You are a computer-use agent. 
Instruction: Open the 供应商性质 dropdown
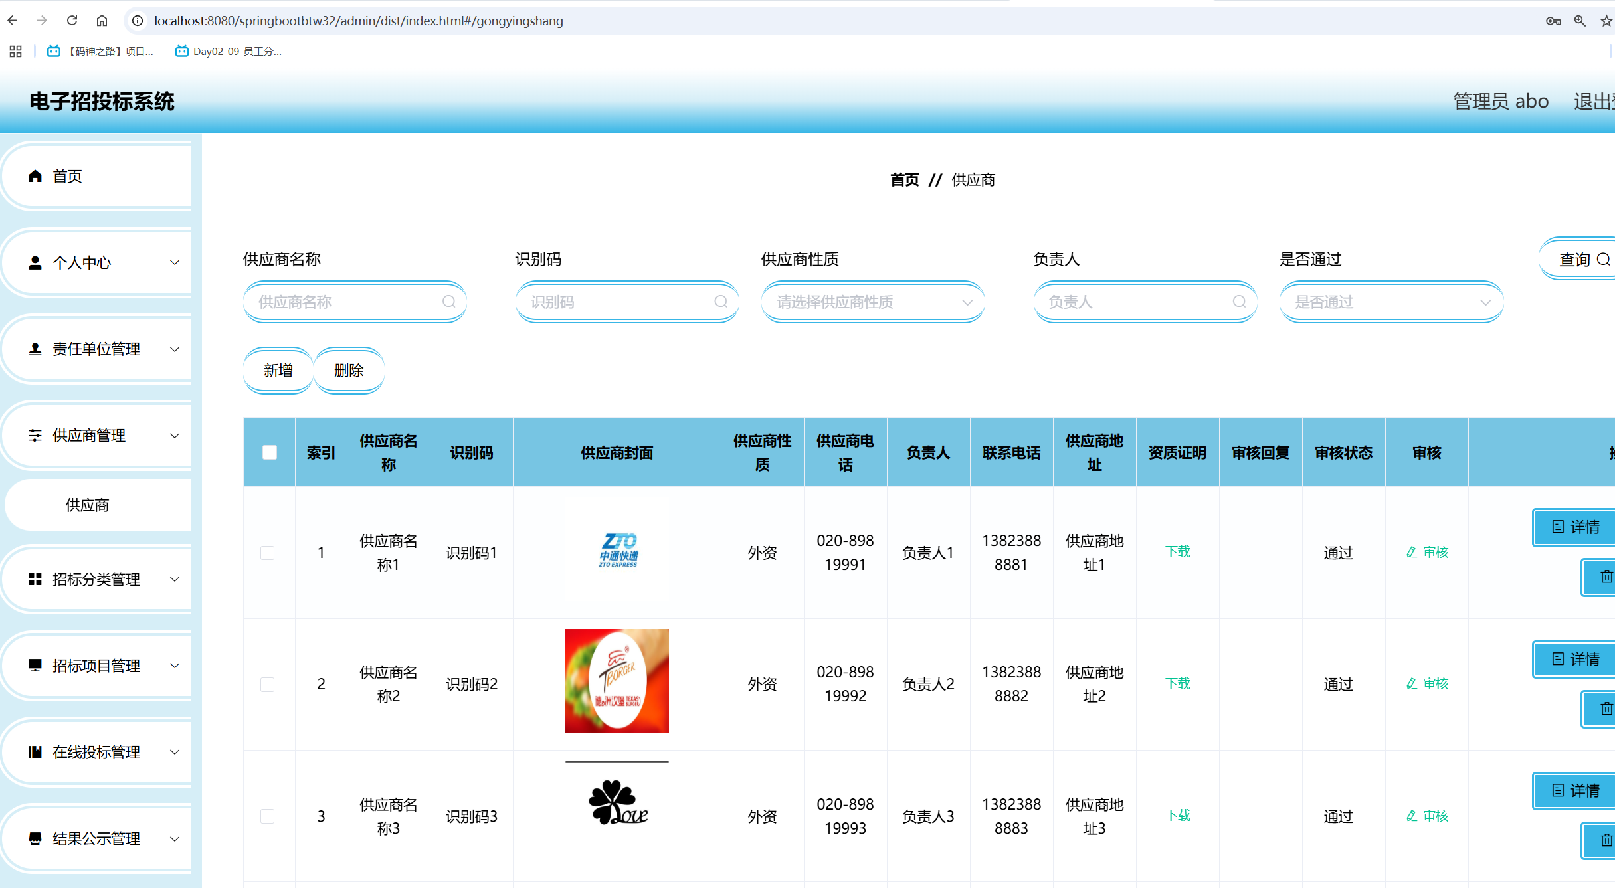pos(873,302)
